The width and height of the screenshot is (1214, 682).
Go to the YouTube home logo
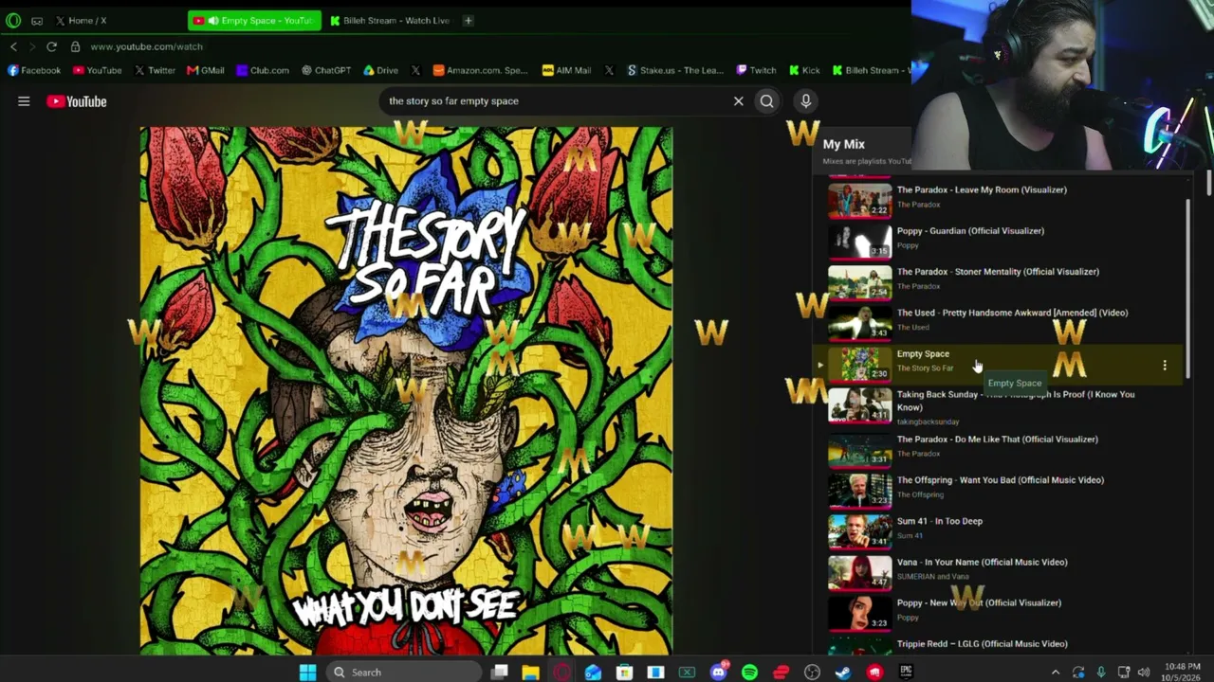[x=77, y=101]
